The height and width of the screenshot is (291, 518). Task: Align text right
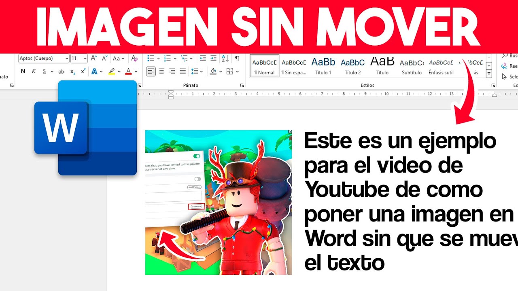[x=172, y=72]
